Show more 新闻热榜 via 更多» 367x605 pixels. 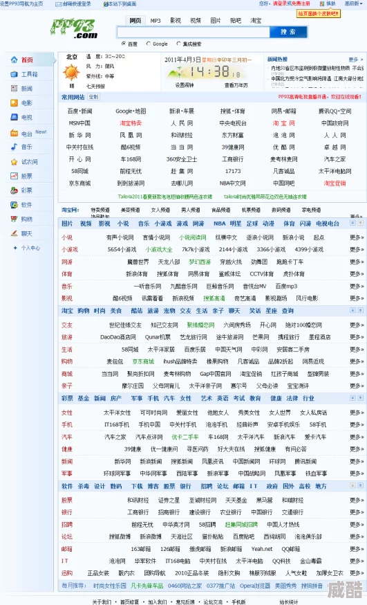point(356,60)
